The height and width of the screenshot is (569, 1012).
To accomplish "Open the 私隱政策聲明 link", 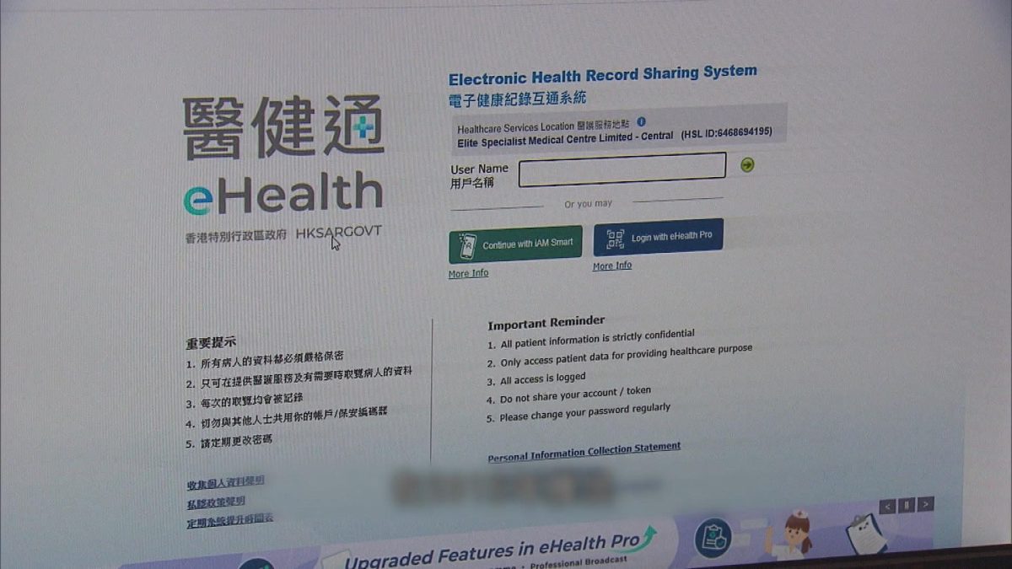I will pyautogui.click(x=216, y=502).
